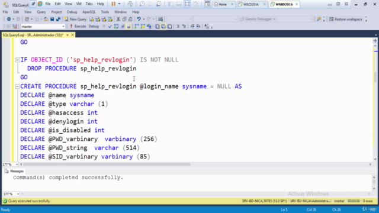Open the Project menu
Image resolution: width=379 pixels, height=213 pixels.
point(56,12)
